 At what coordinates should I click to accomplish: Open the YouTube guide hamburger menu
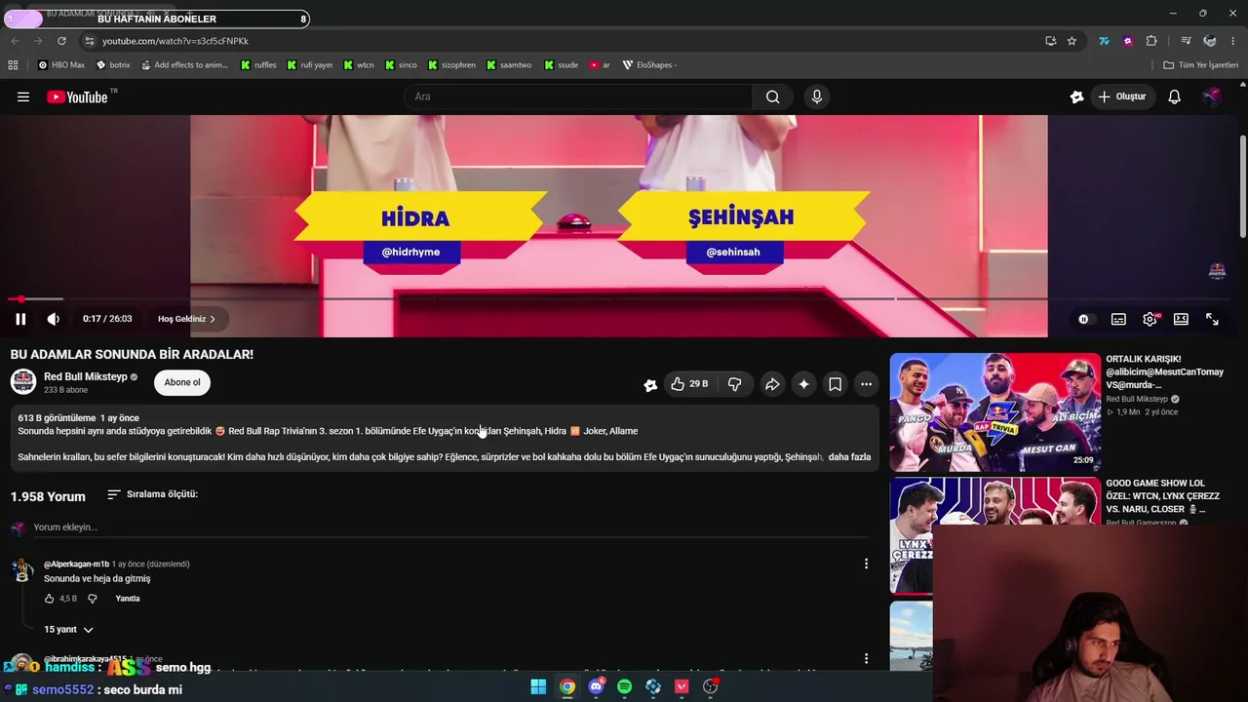[23, 97]
